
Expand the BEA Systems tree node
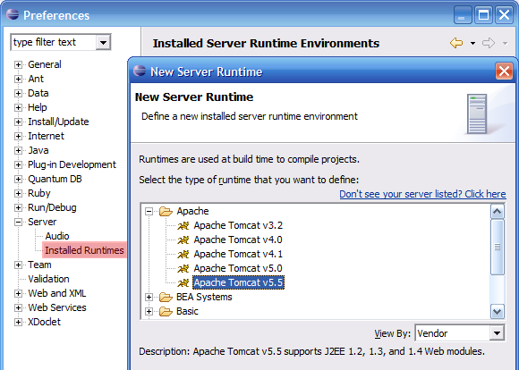point(149,298)
